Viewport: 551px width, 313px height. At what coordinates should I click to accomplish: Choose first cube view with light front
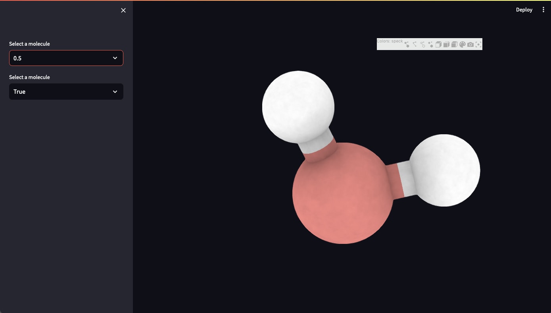pyautogui.click(x=438, y=44)
